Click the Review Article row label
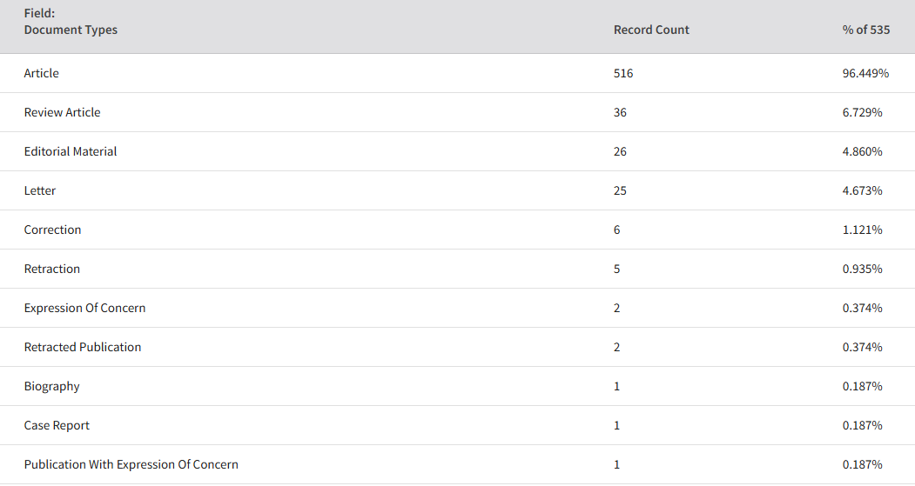 62,112
